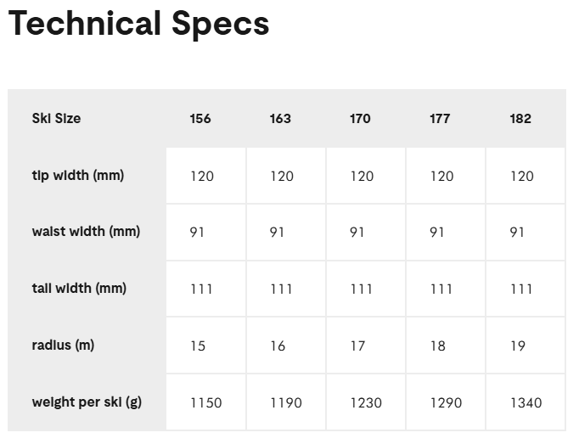The width and height of the screenshot is (579, 444).
Task: Click the tail width (mm) row label
Action: pos(79,289)
